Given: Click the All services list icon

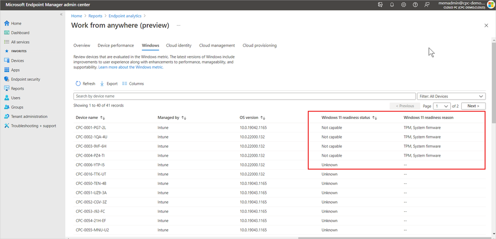Looking at the screenshot, I should (6, 42).
